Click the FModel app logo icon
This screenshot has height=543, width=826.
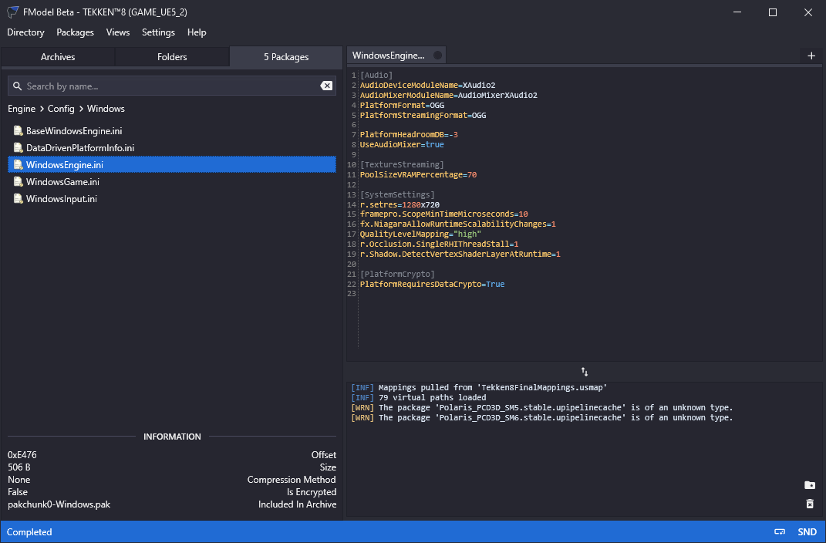[x=12, y=12]
